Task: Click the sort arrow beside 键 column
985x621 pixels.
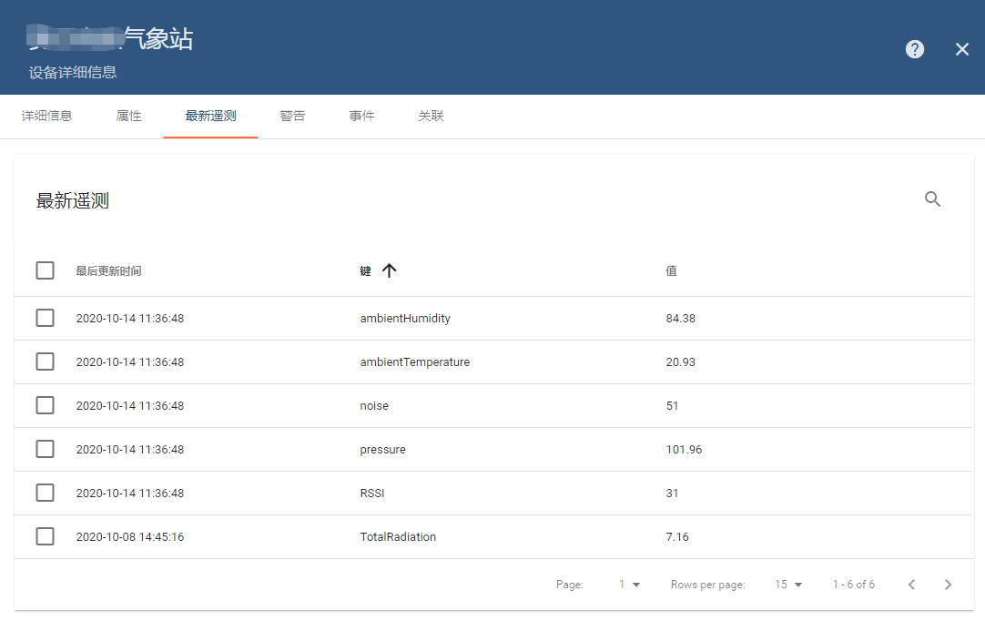Action: click(390, 270)
